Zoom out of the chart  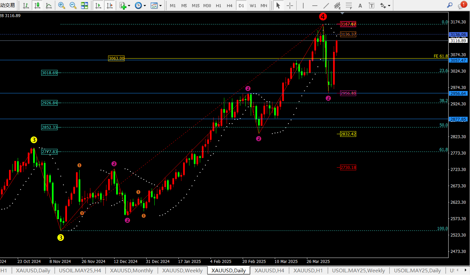tap(73, 5)
